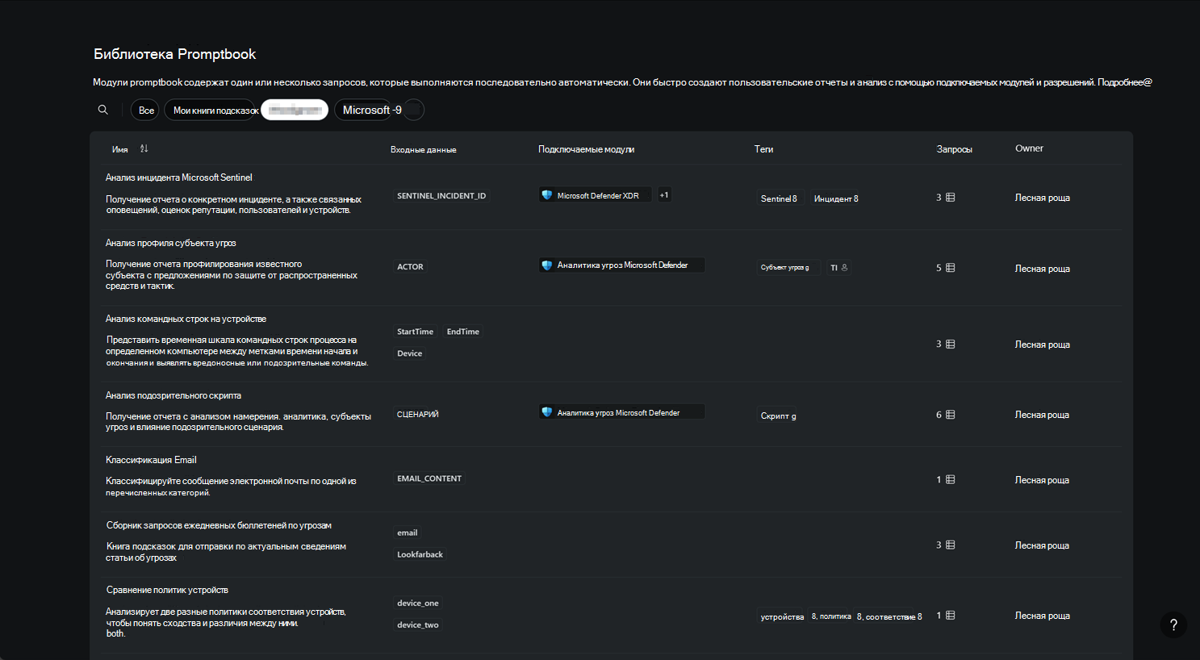
Task: Open the help question mark button
Action: tap(1173, 624)
